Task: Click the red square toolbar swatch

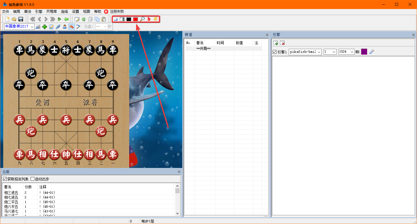Action: point(136,19)
